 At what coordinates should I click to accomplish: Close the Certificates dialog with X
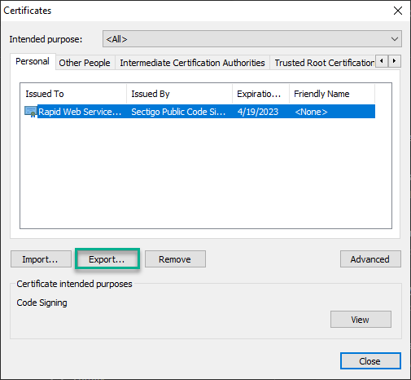398,11
